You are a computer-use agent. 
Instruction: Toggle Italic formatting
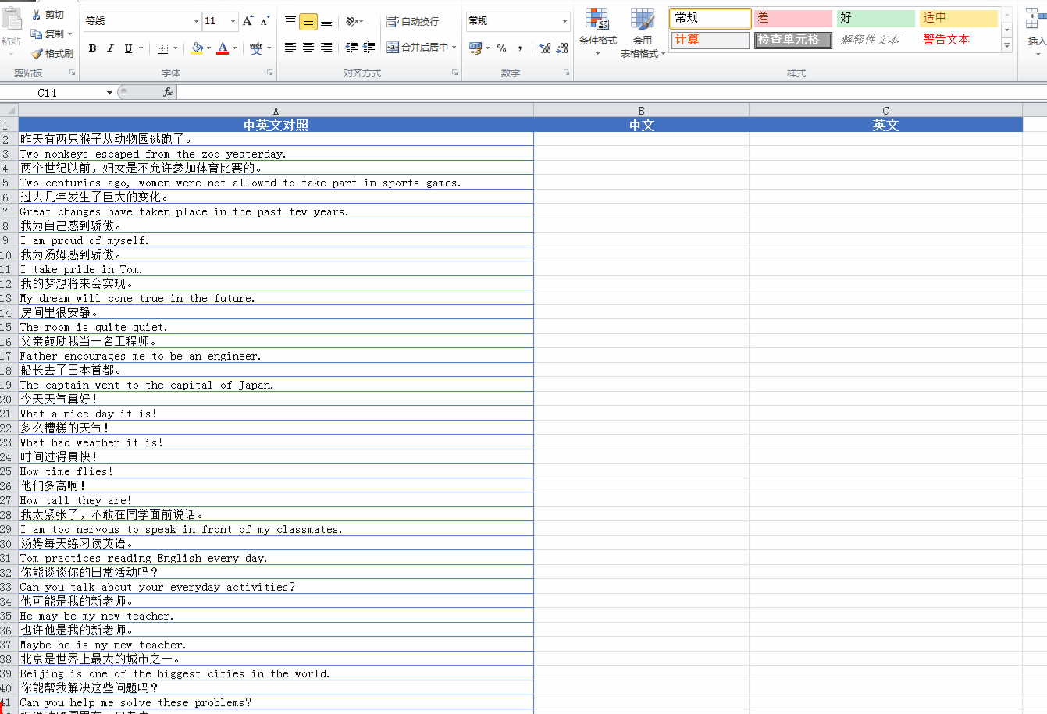point(110,48)
